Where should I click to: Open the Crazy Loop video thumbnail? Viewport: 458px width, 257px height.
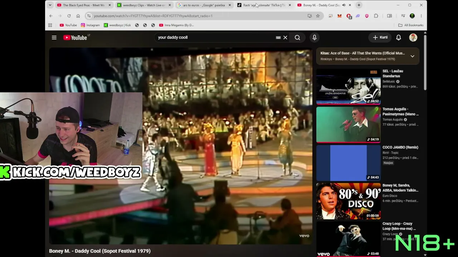point(348,239)
